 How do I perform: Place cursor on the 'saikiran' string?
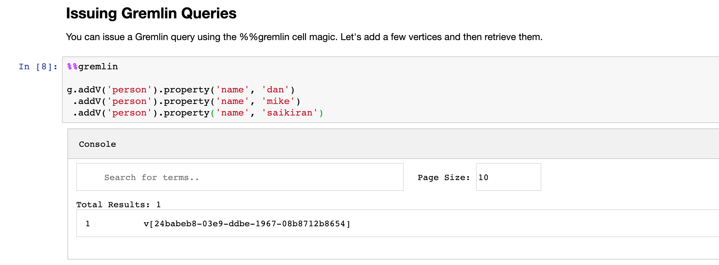pos(289,113)
